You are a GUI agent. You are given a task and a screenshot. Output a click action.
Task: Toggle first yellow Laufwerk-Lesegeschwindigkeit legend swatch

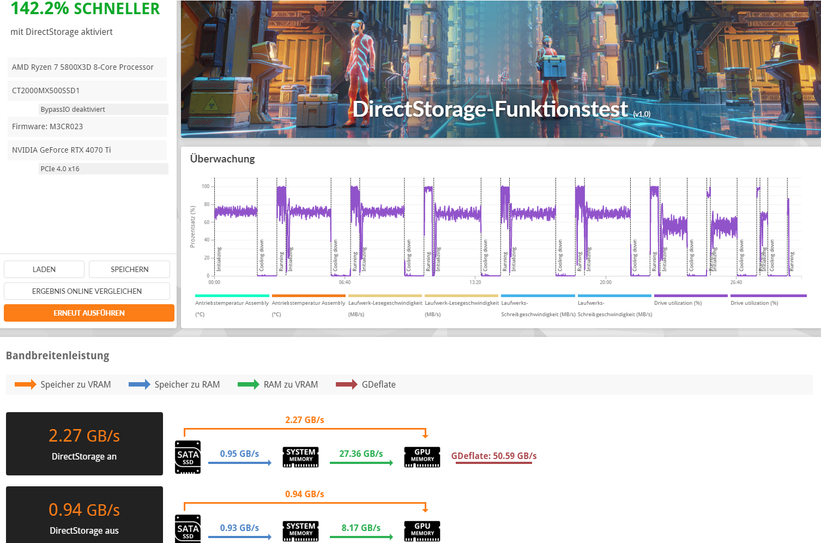(385, 296)
